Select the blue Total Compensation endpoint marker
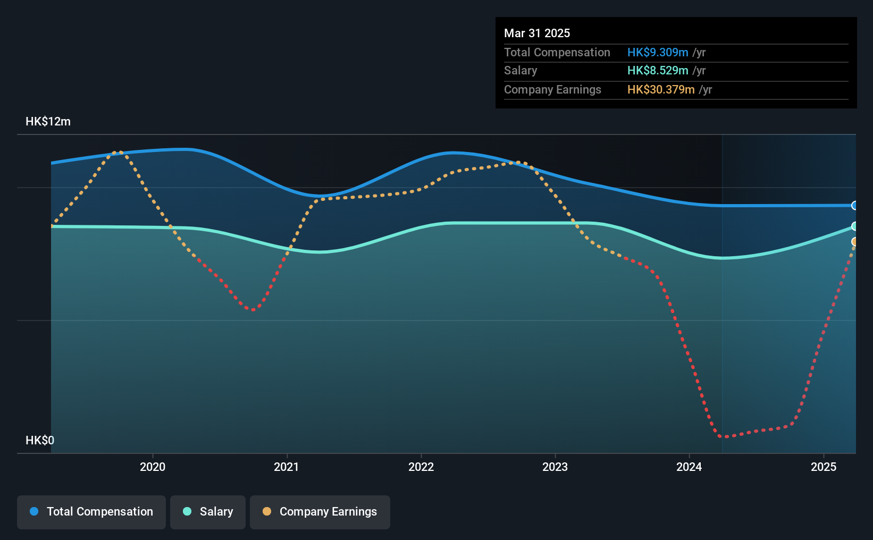This screenshot has width=873, height=540. click(x=855, y=206)
